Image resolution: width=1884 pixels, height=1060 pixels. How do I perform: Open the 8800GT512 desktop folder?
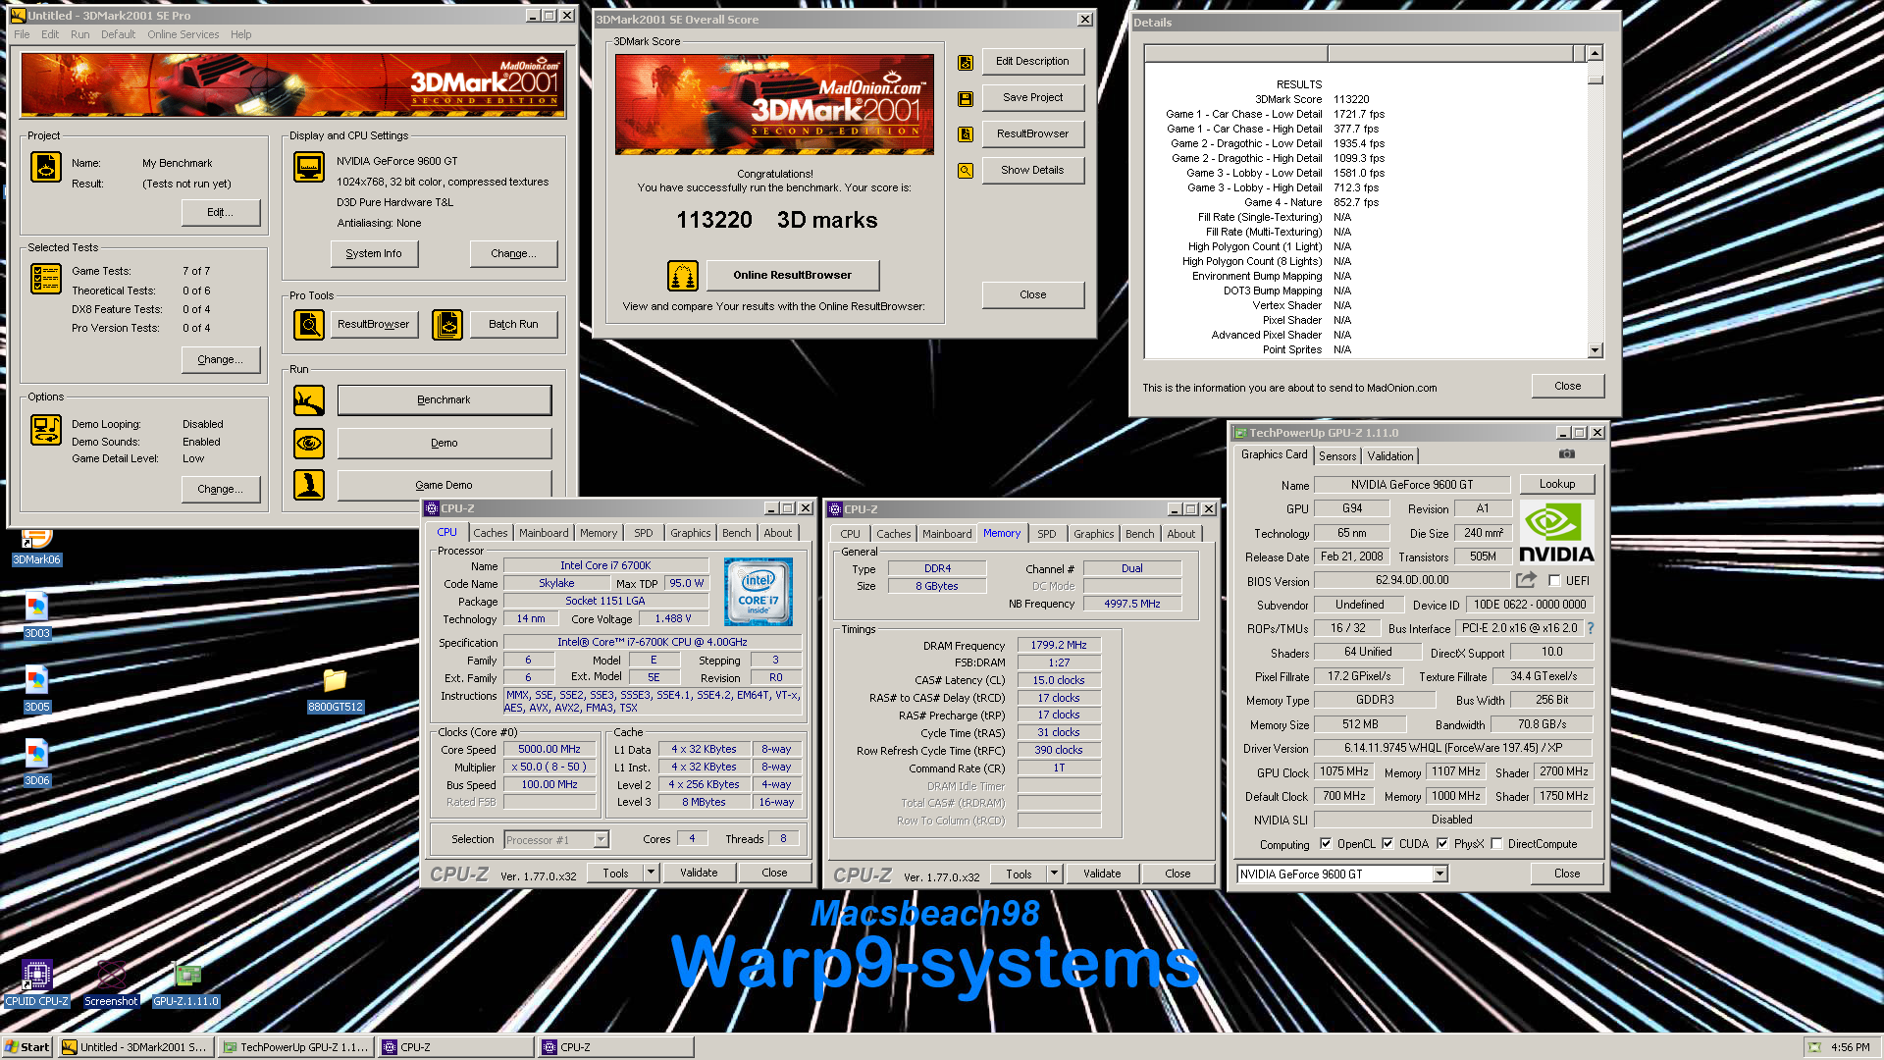[x=336, y=690]
